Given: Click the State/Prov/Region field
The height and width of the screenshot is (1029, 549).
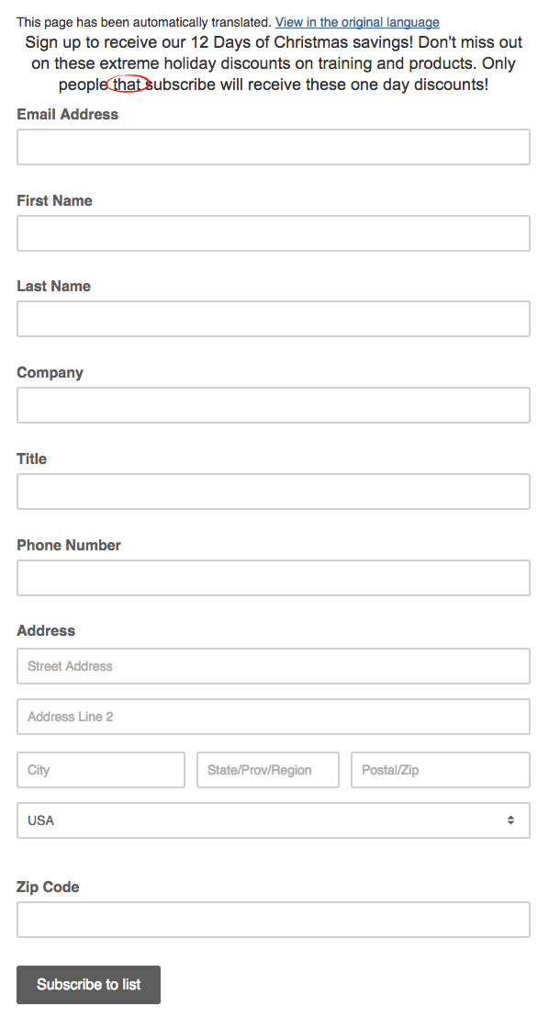Looking at the screenshot, I should (267, 770).
